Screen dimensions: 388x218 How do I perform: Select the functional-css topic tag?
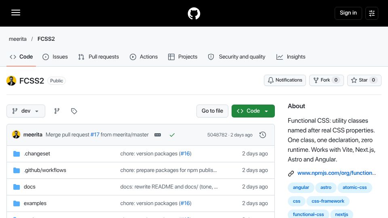pos(308,214)
